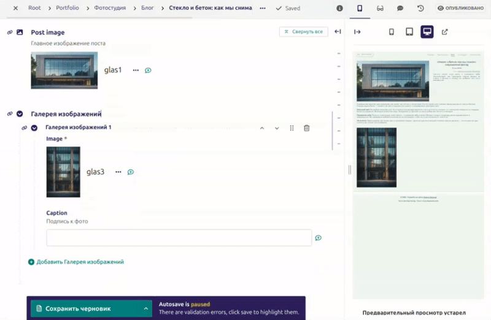Close the editor with the X icon
491x320 pixels.
[x=15, y=8]
